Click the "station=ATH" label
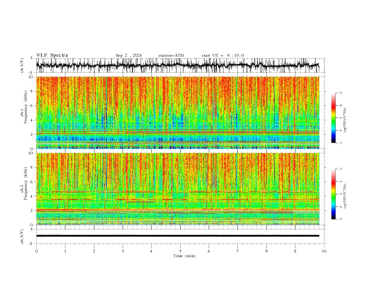365x282 pixels. pos(171,55)
